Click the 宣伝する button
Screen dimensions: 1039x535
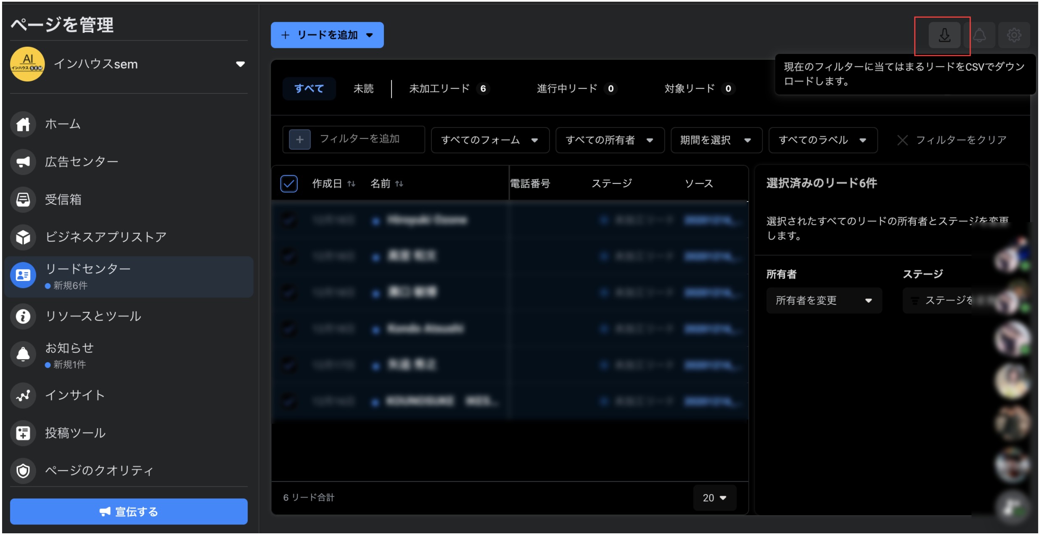click(129, 511)
